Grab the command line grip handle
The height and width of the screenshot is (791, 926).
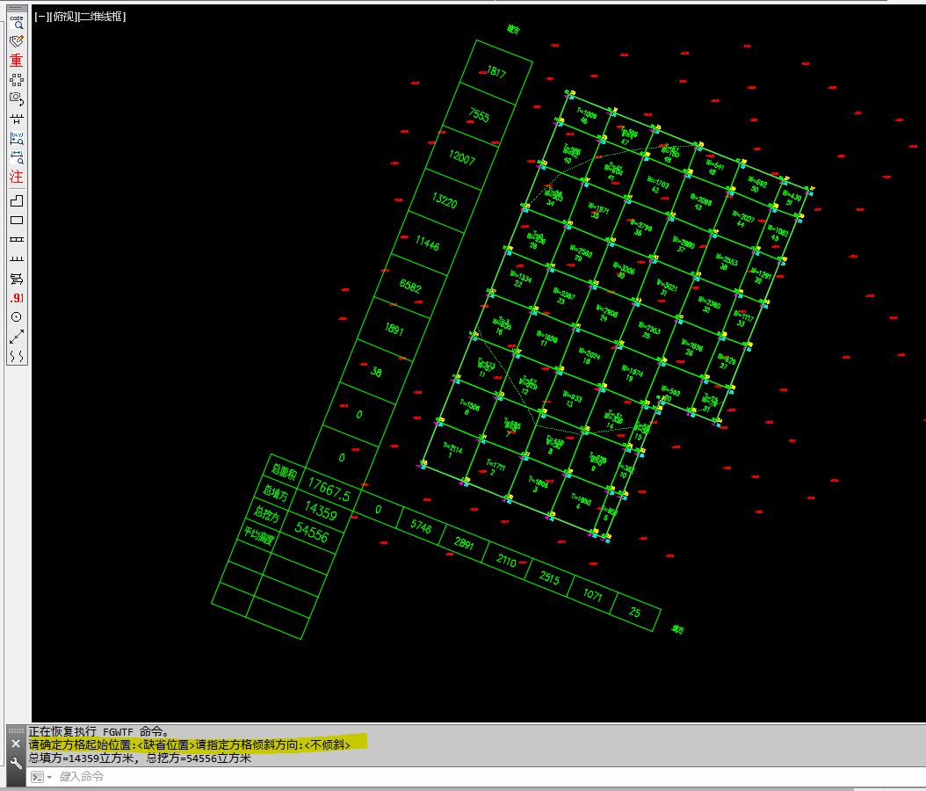[x=16, y=730]
